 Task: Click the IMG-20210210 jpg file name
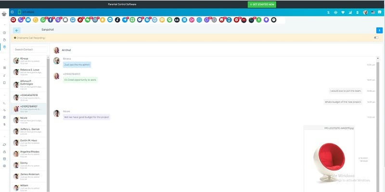tap(339, 128)
